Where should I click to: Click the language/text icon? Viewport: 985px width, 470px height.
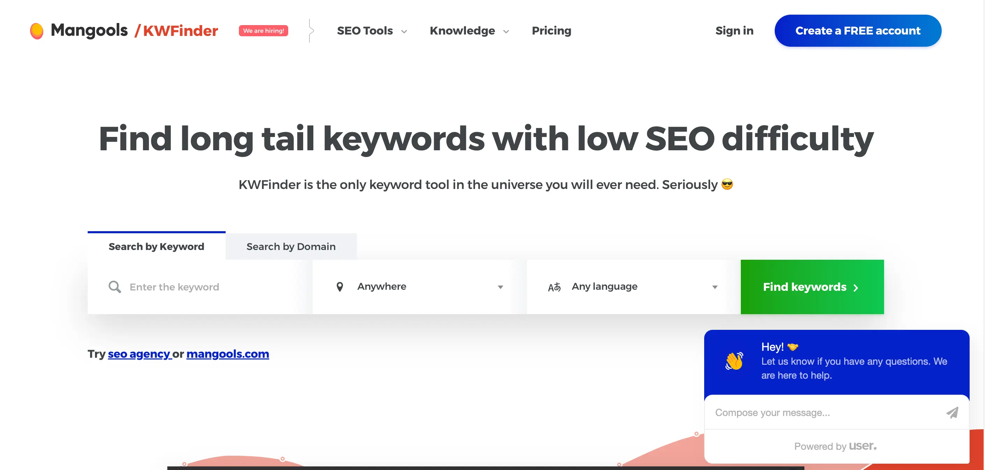(554, 286)
